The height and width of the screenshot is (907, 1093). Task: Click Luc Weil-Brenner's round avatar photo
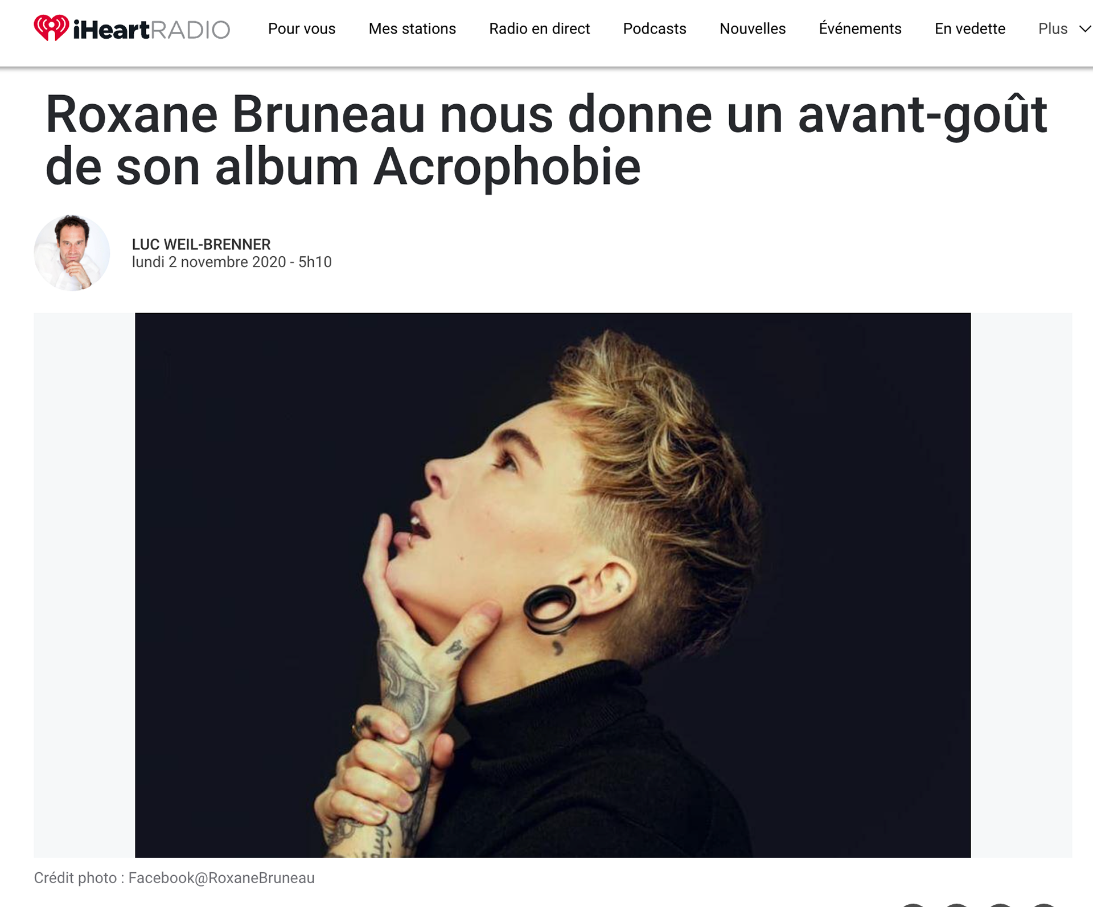point(72,253)
